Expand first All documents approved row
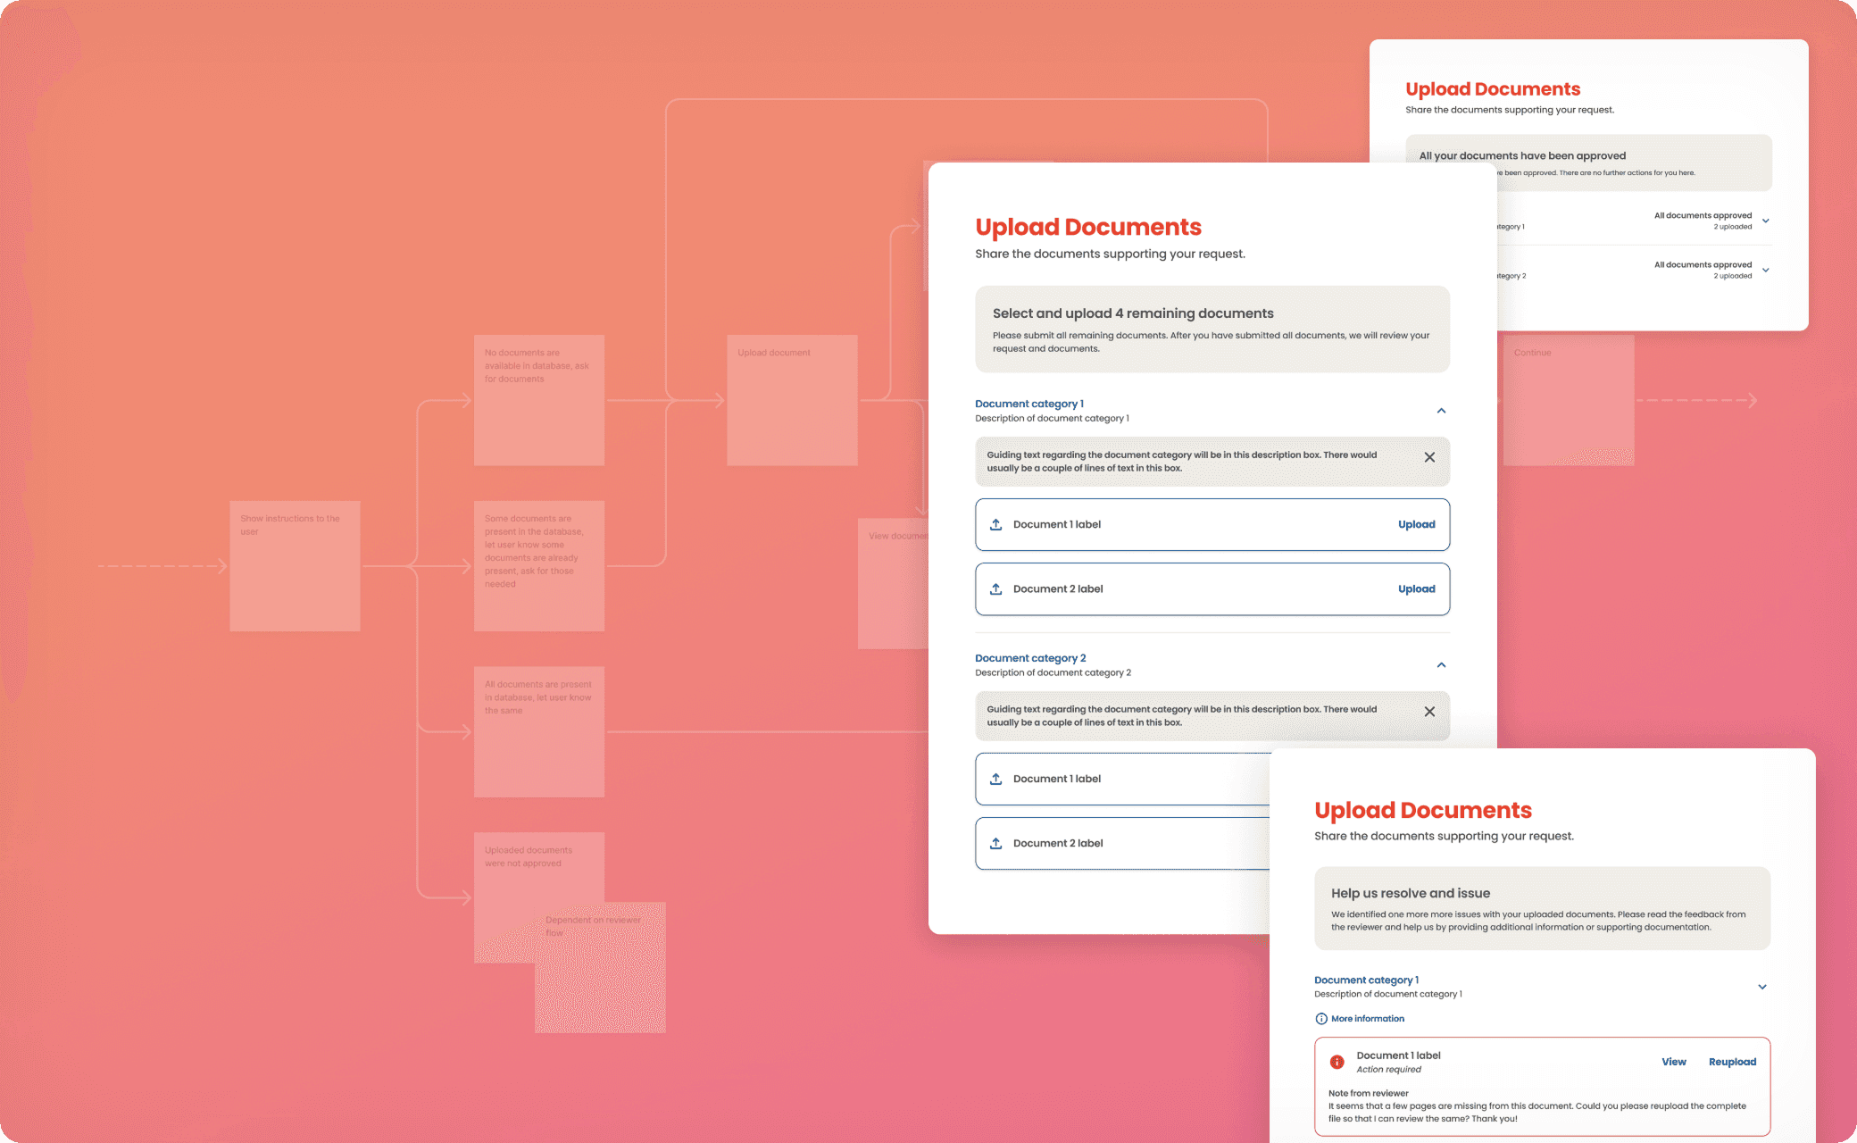This screenshot has width=1857, height=1143. 1765,221
